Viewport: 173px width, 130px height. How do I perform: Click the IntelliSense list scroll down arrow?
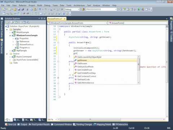[138, 83]
